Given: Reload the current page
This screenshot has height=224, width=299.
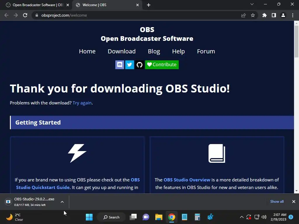Looking at the screenshot, I should click(x=25, y=15).
